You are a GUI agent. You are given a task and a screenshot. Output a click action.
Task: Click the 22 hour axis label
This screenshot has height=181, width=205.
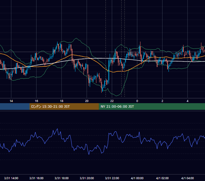click(112, 101)
